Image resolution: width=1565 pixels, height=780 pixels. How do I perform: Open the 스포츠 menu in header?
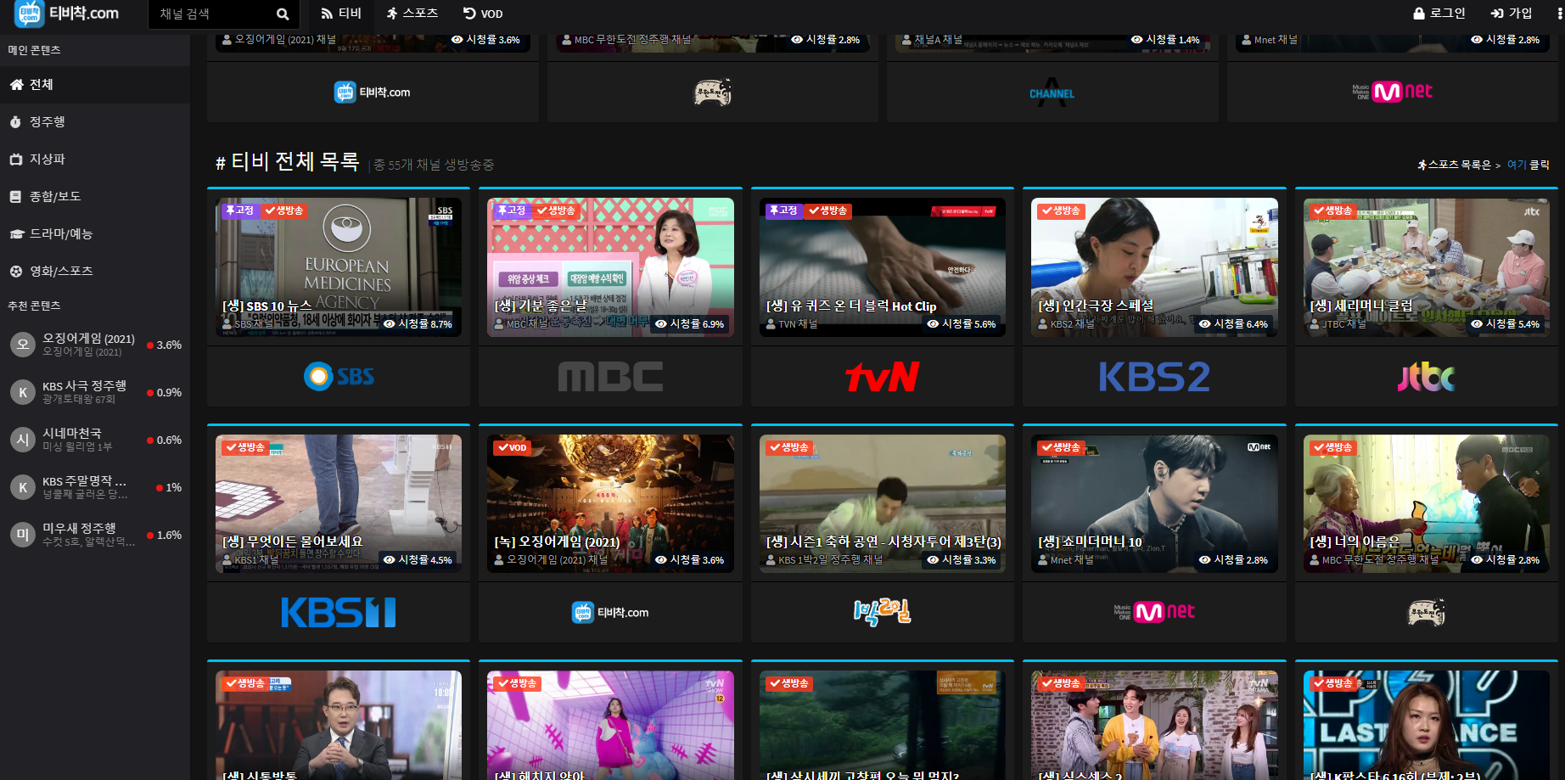(412, 14)
